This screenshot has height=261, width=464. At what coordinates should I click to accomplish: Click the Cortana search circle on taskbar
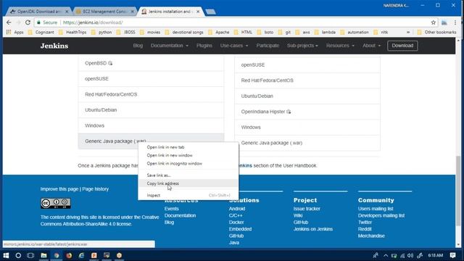pos(18,255)
